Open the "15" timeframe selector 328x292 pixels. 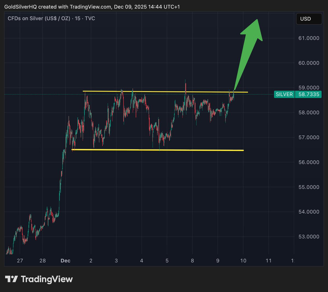(x=78, y=18)
